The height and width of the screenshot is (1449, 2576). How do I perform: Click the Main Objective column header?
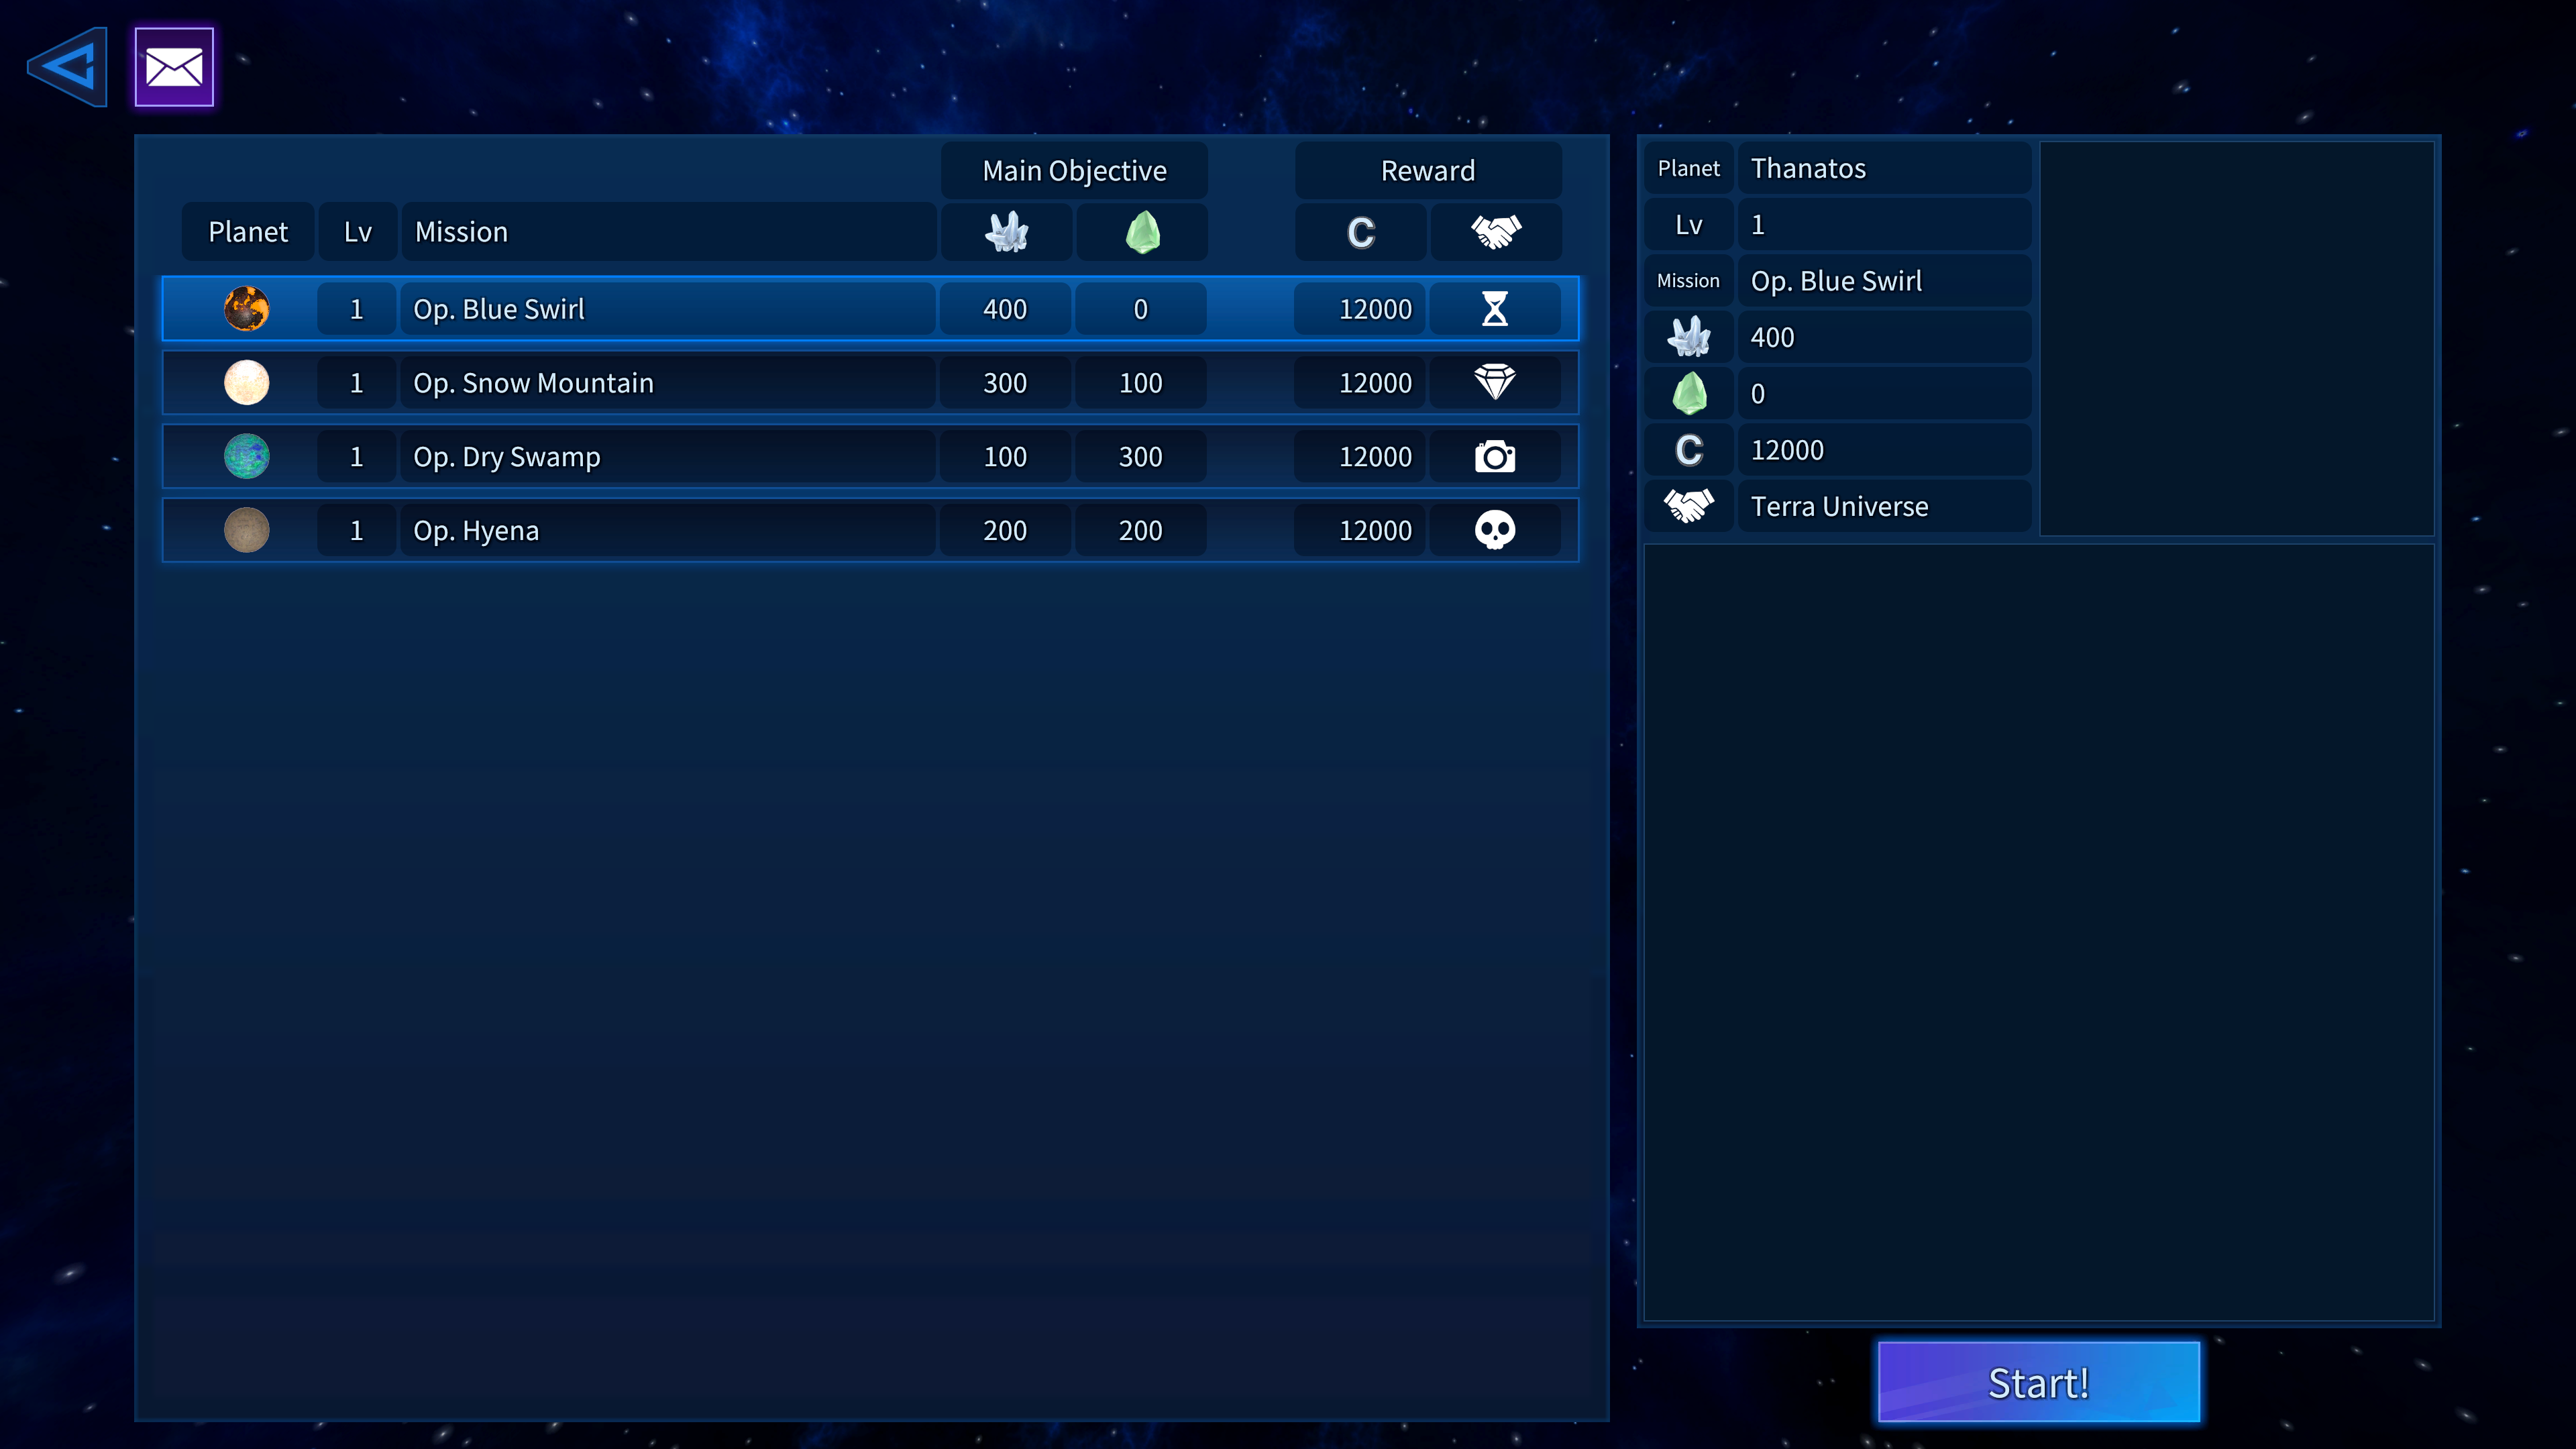coord(1074,171)
